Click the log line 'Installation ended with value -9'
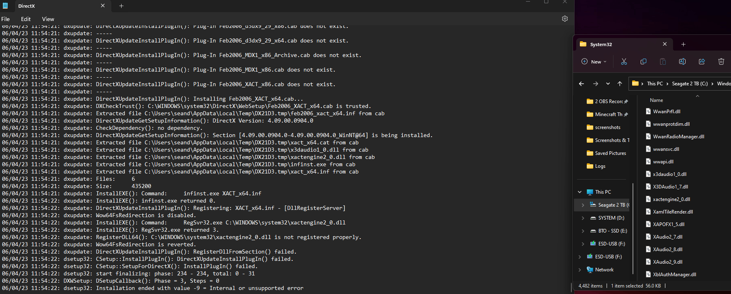 point(152,288)
